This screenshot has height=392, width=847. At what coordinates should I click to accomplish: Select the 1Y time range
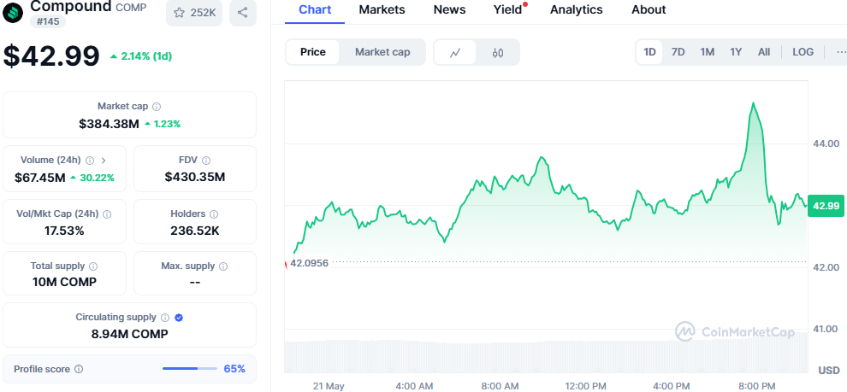[x=736, y=52]
